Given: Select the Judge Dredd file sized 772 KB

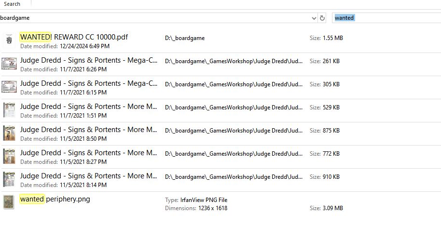Looking at the screenshot, I should (x=89, y=152).
